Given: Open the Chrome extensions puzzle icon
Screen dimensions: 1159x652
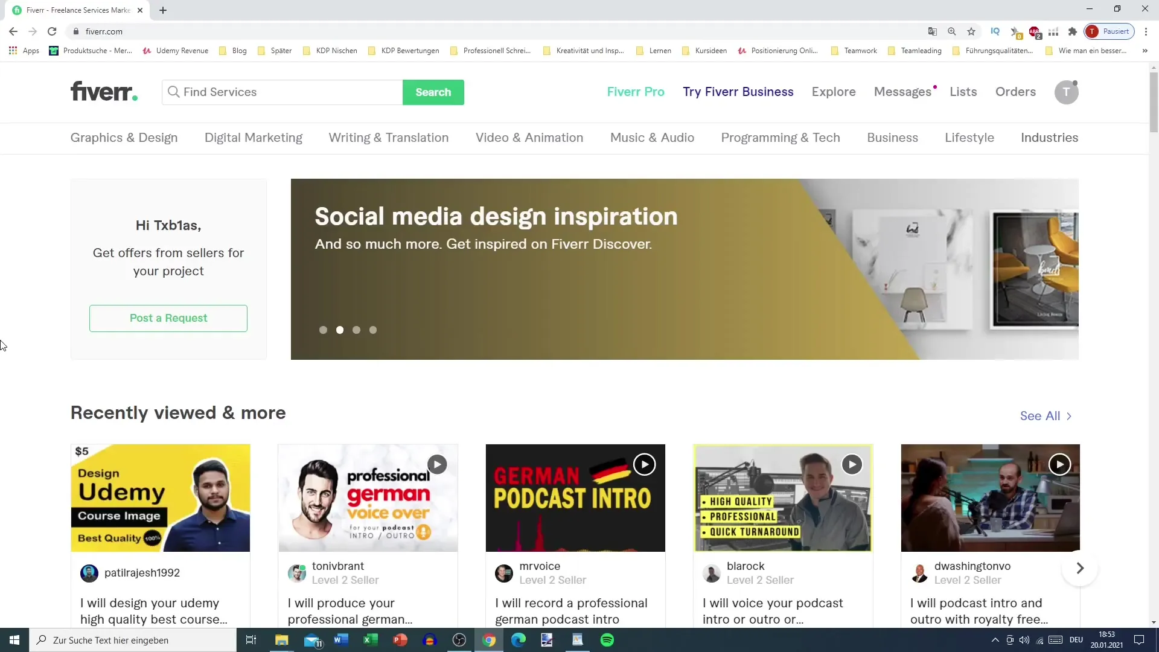Looking at the screenshot, I should click(x=1072, y=31).
